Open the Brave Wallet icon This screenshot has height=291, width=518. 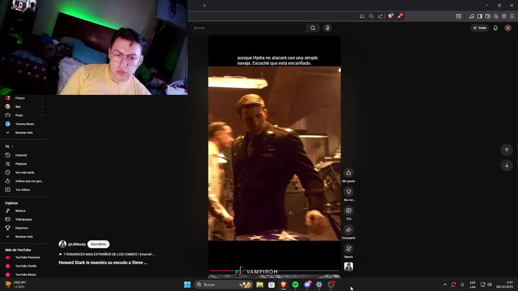[488, 16]
